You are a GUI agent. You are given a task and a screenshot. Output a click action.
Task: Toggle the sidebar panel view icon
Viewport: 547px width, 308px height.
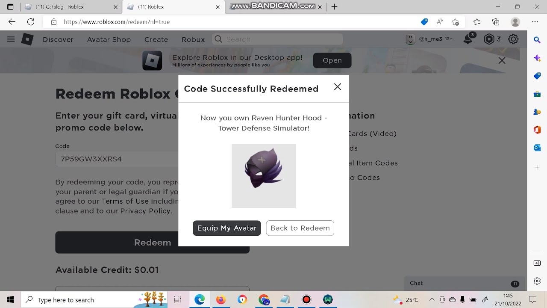(x=537, y=263)
